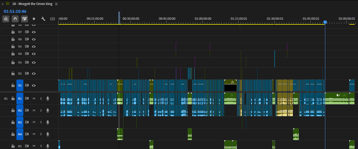The image size is (358, 149).
Task: Close the Morgott the Omen King sequence tab
Action: coord(3,4)
